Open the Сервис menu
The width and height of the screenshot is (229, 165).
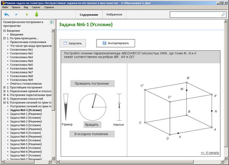tap(36, 7)
